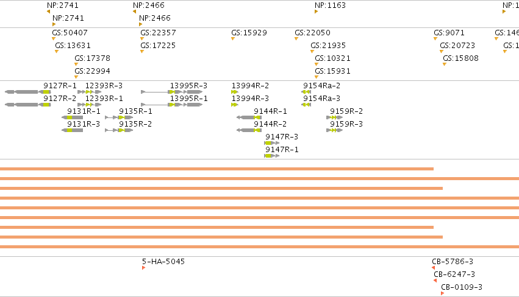Viewport: 519px width, 297px height.
Task: Click the 9154Ra-3 label
Action: 322,99
